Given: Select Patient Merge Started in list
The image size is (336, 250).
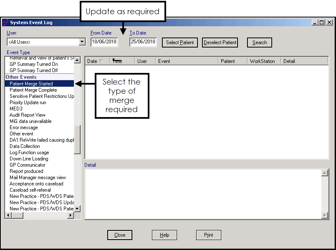Looking at the screenshot, I should [x=31, y=84].
